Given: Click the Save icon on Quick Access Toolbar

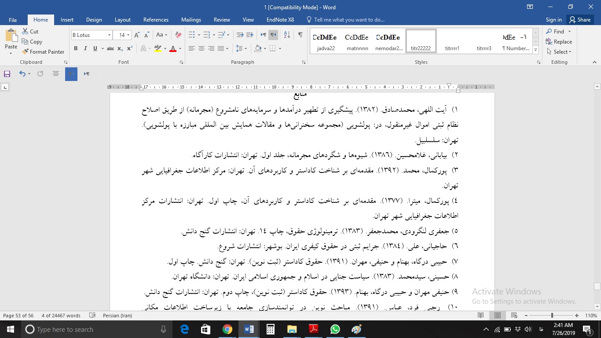Looking at the screenshot, I should tap(7, 73).
